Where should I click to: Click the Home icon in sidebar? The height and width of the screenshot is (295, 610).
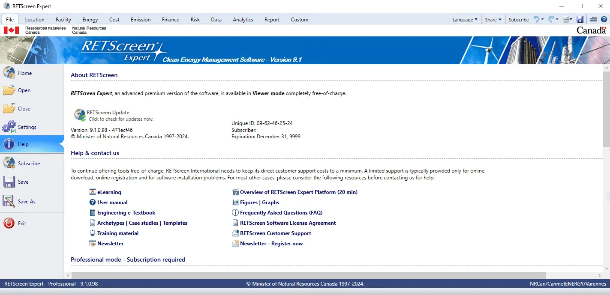pyautogui.click(x=9, y=73)
